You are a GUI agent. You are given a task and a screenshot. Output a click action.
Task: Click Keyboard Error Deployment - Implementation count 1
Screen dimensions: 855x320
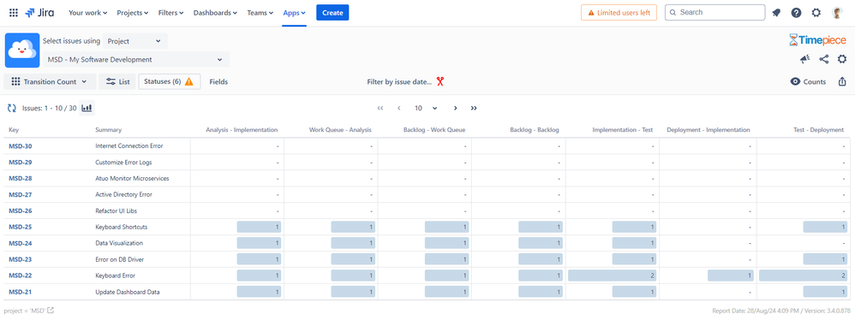coord(731,276)
